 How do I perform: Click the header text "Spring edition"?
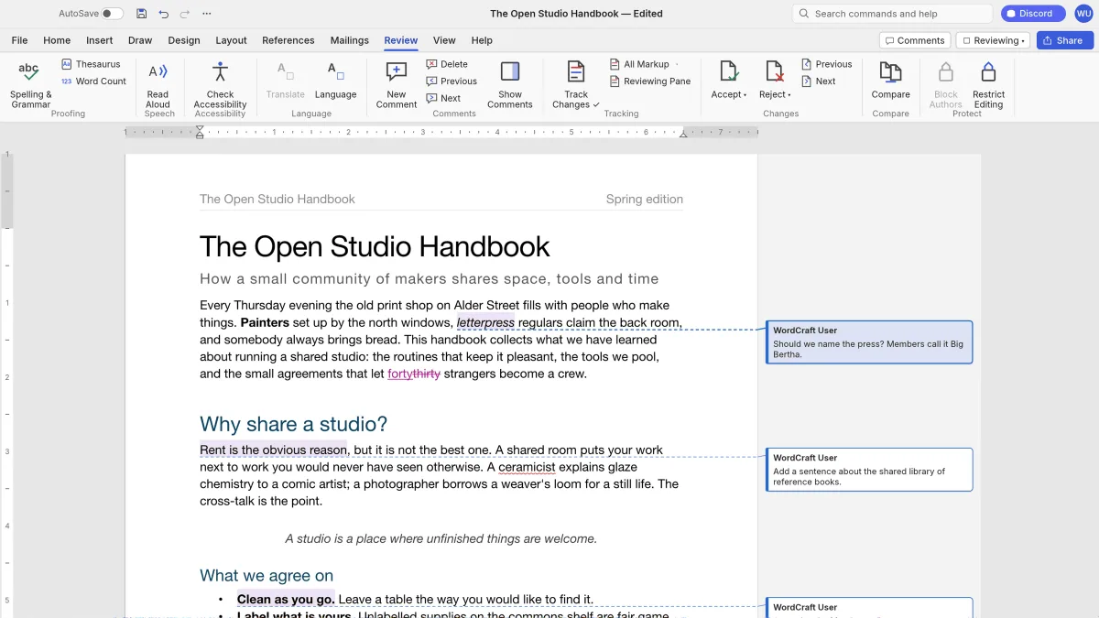[x=645, y=199]
